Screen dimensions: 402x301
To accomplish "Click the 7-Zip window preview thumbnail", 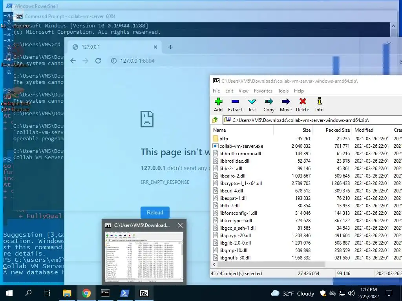I will click(x=144, y=257).
